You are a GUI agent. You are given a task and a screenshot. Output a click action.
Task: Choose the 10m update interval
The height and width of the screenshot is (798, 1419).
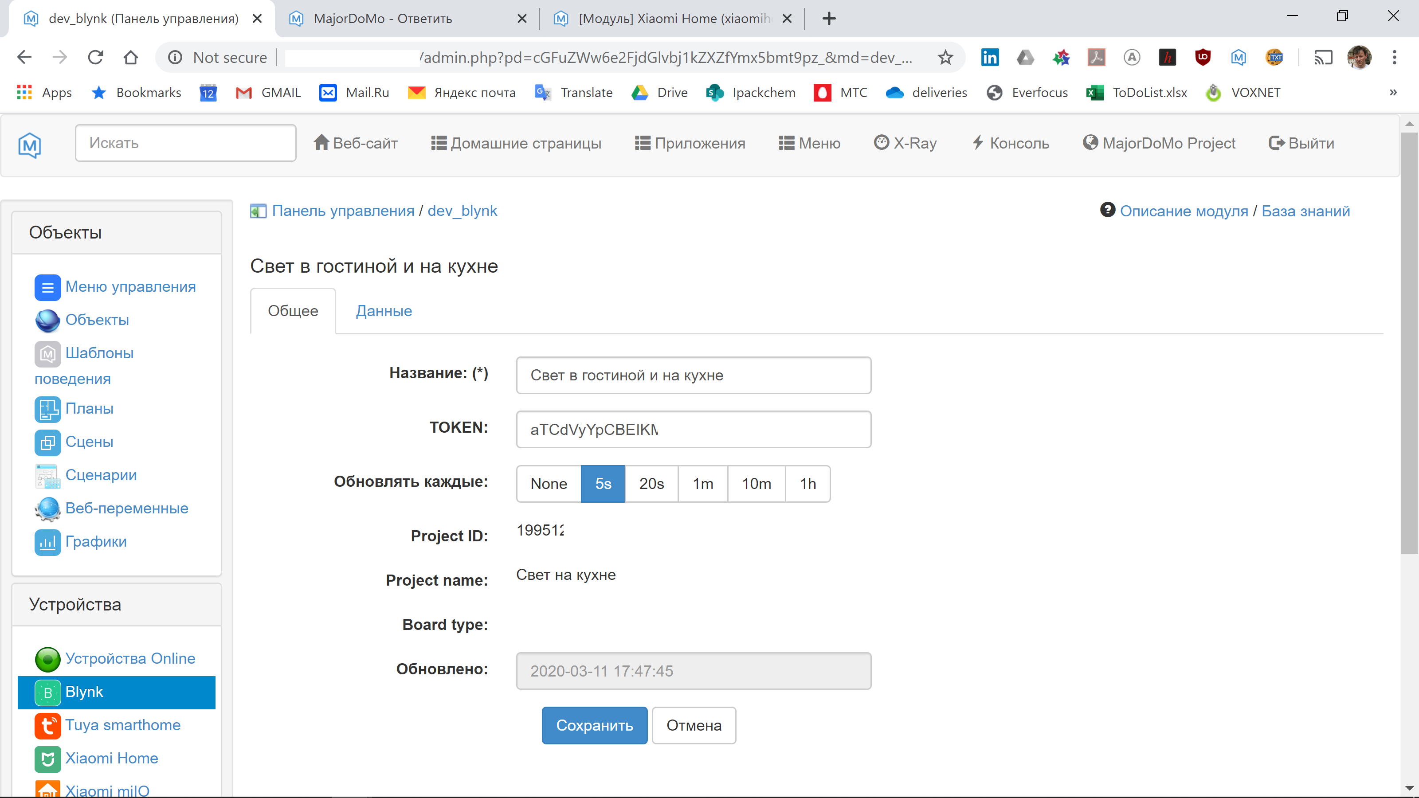point(757,484)
